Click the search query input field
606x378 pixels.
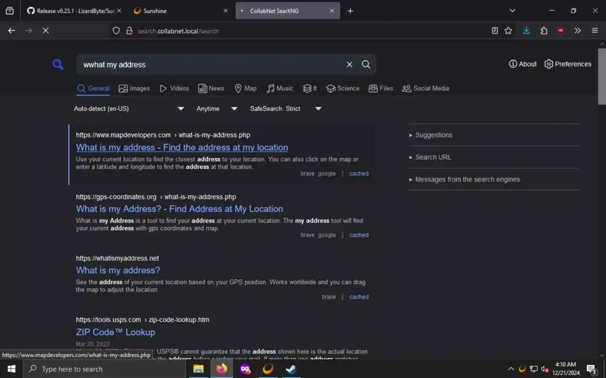pyautogui.click(x=211, y=65)
